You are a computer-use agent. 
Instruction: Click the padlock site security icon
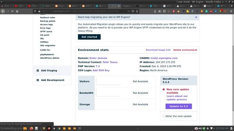click(x=39, y=11)
